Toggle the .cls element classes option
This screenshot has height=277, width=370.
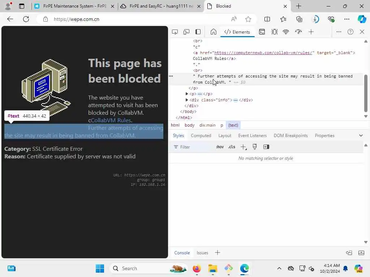(232, 147)
